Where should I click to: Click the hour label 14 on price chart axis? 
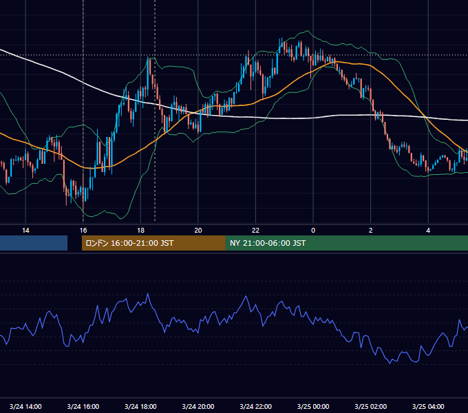25,231
